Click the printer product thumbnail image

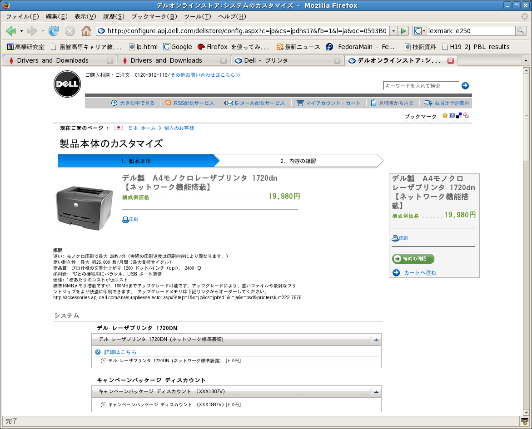(x=84, y=207)
